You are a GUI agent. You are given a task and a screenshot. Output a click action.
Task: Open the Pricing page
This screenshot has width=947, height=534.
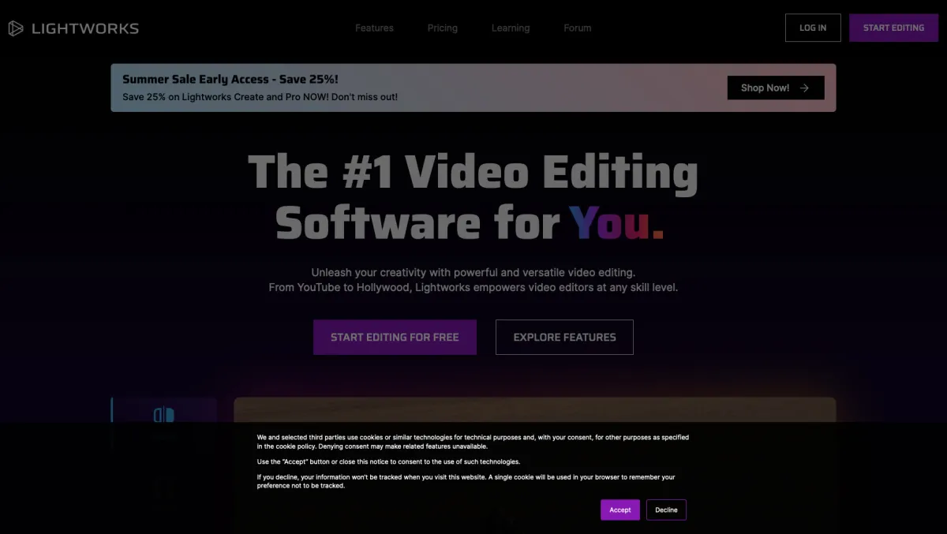point(443,28)
